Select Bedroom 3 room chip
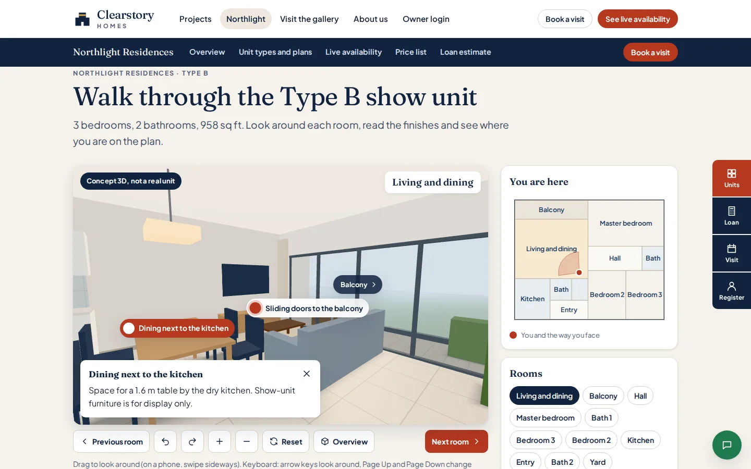The width and height of the screenshot is (751, 469). [x=536, y=440]
